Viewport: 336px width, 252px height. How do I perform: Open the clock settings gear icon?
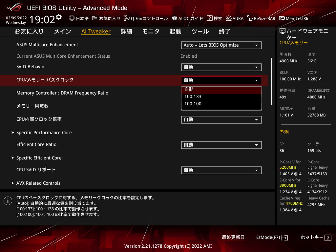pyautogui.click(x=59, y=17)
